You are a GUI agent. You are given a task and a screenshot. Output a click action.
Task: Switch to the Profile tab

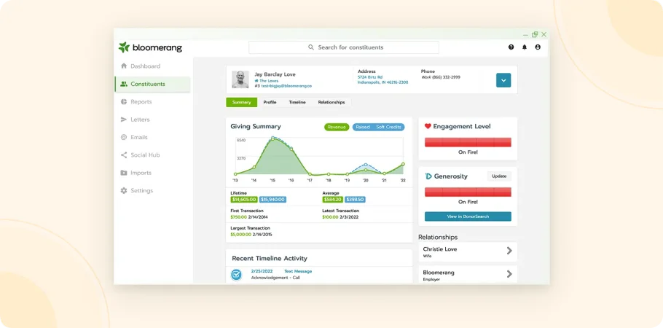(x=270, y=103)
